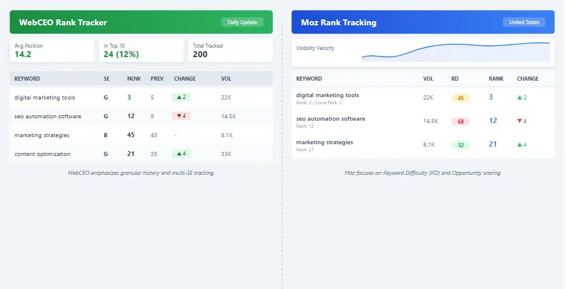The image size is (566, 289).
Task: Sort Moz table by KD header
Action: (x=455, y=79)
